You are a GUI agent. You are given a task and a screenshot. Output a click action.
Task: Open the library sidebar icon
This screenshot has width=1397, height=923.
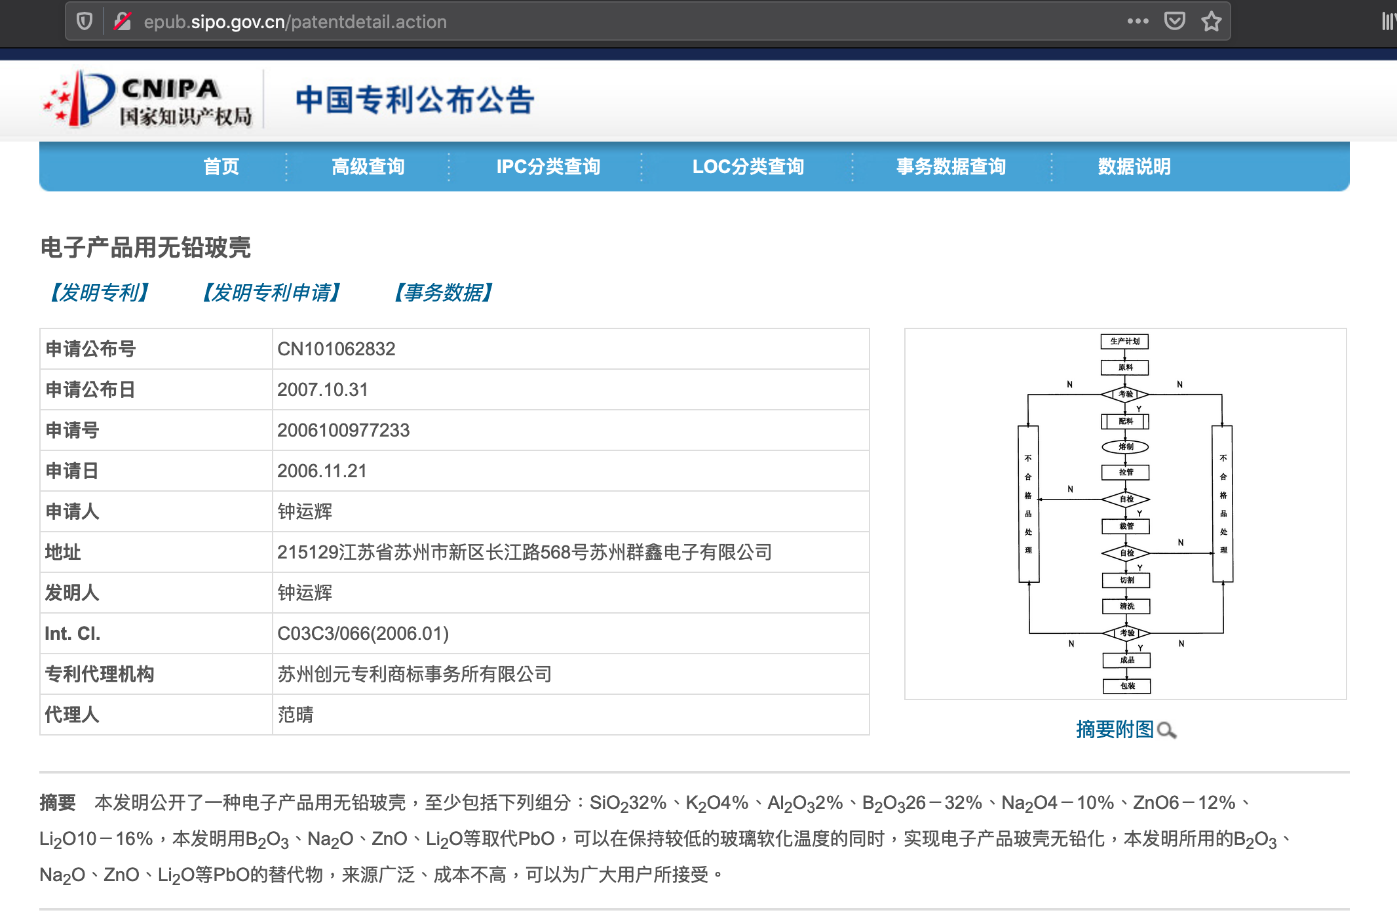(x=1388, y=21)
